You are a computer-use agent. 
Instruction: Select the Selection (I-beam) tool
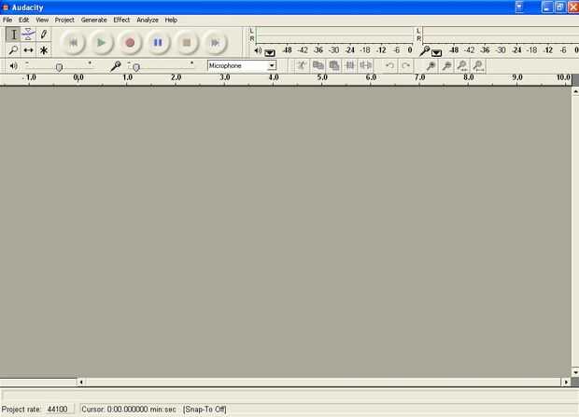coord(13,35)
